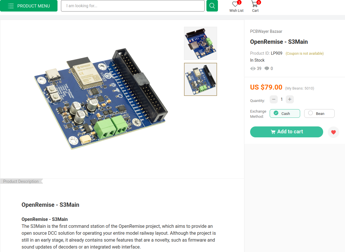345x252 pixels.
Task: Click the comments bubble icon
Action: 267,69
